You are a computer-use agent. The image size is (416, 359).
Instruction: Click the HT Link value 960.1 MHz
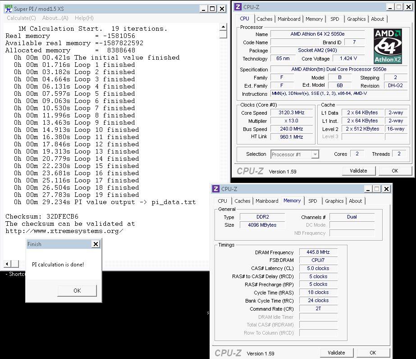pyautogui.click(x=291, y=137)
